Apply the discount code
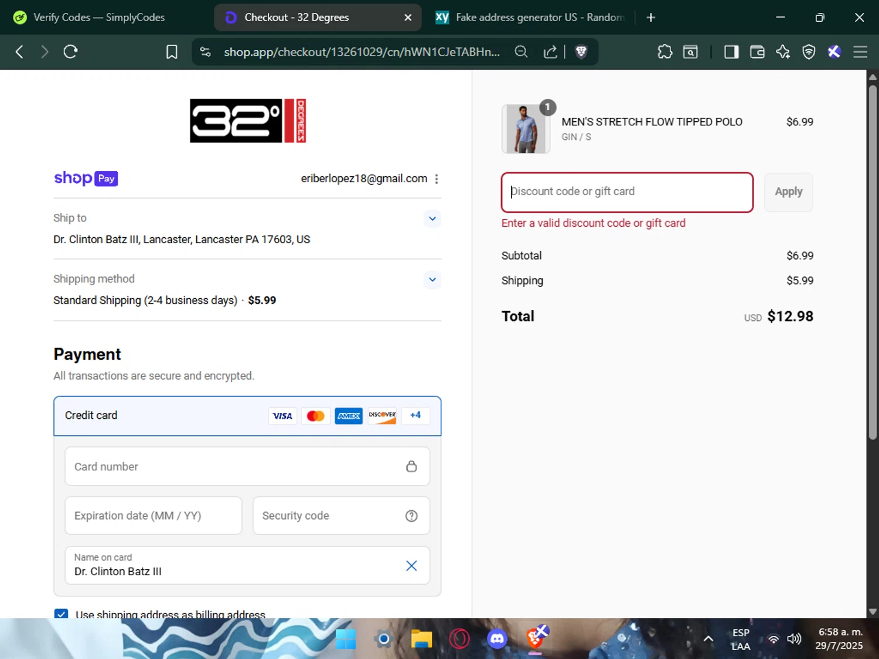This screenshot has height=659, width=879. coord(788,192)
